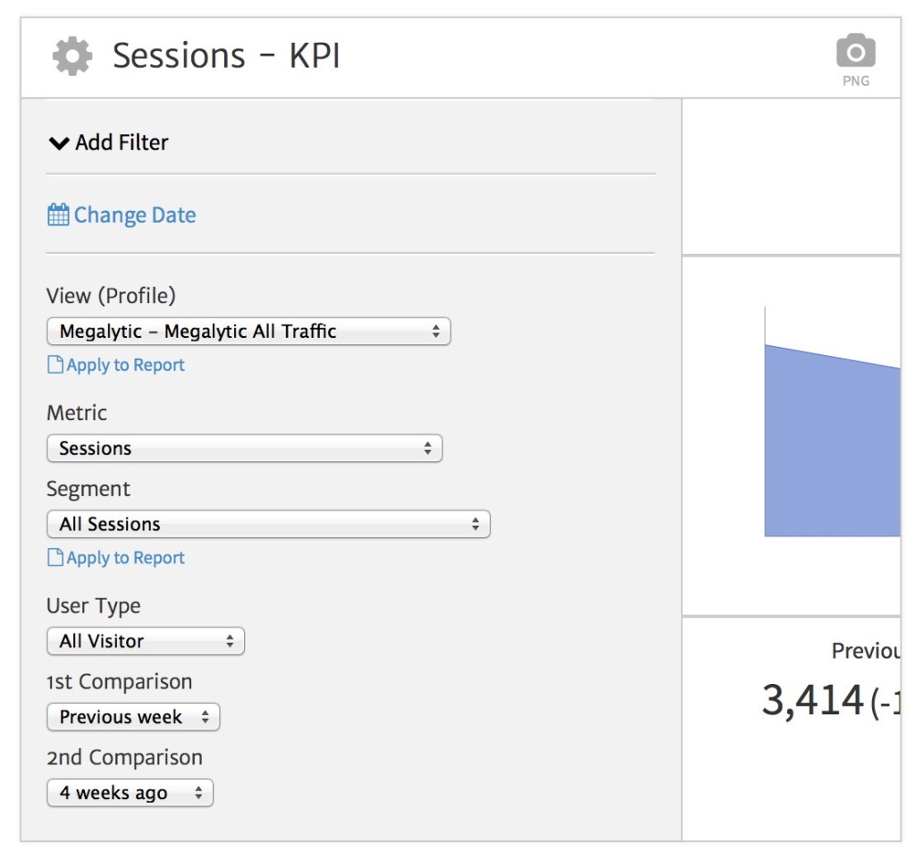The height and width of the screenshot is (852, 915).
Task: Click the calendar icon next to Change Date
Action: coord(59,214)
